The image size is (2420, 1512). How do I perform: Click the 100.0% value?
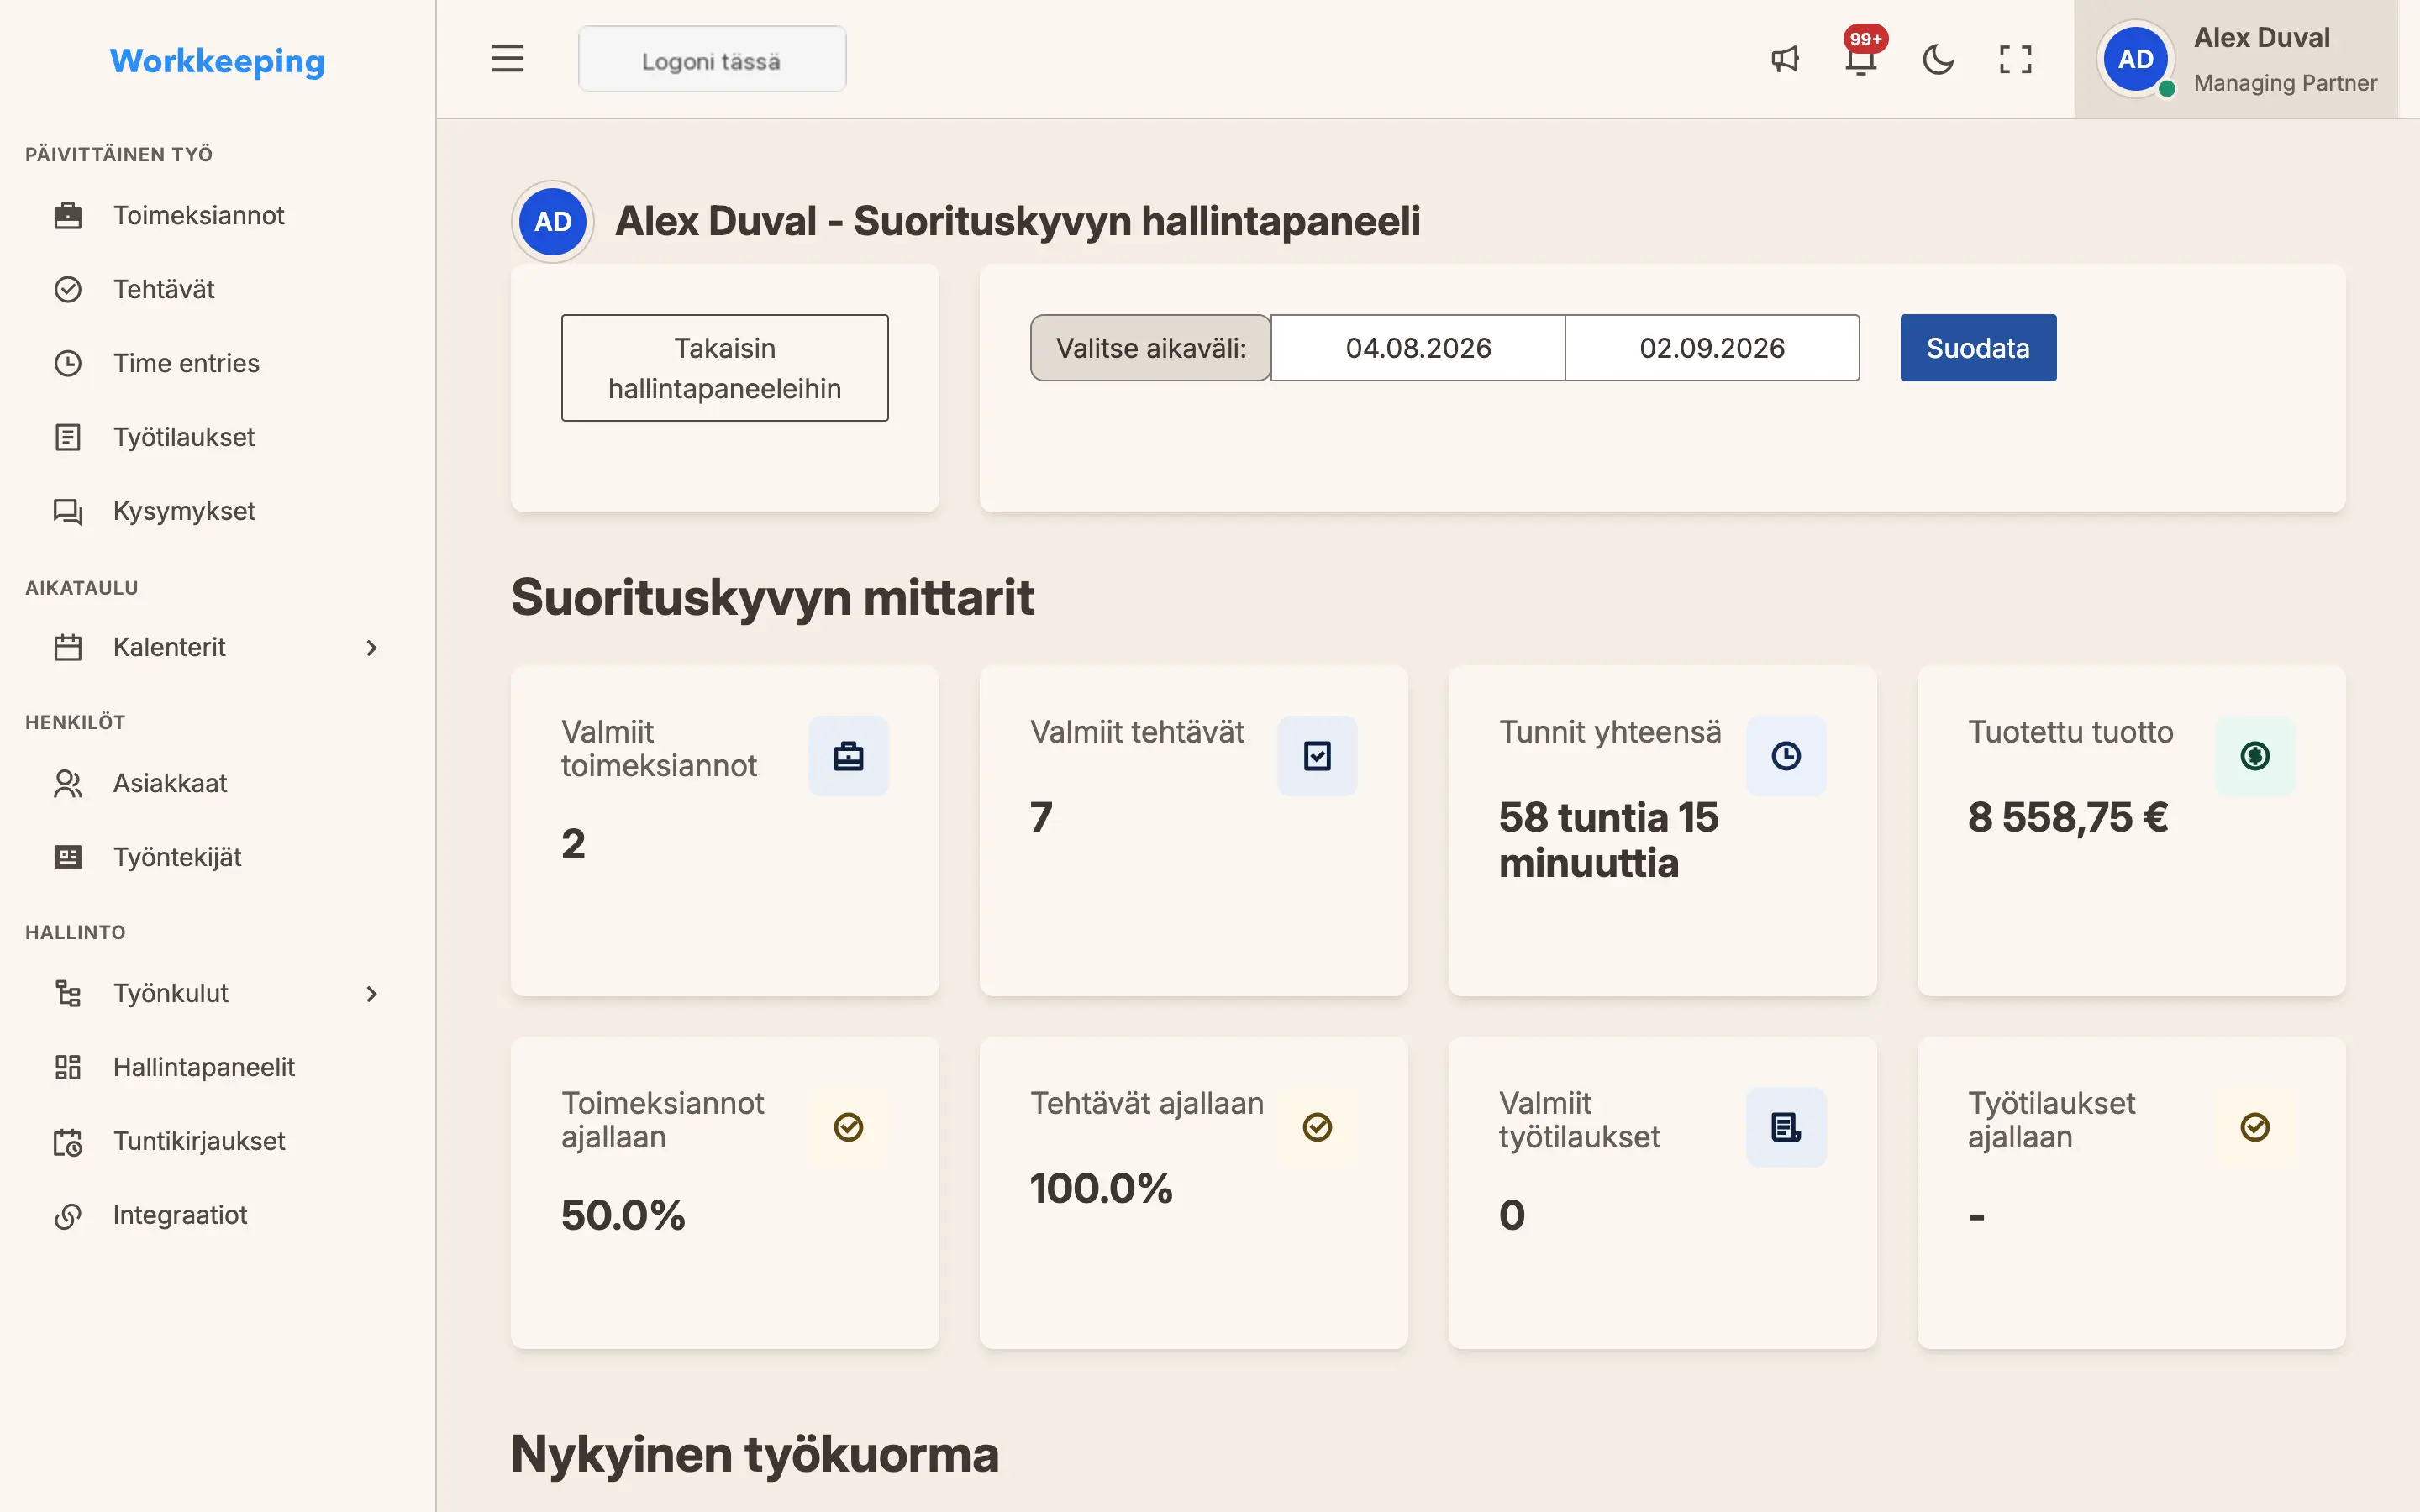(x=1101, y=1188)
